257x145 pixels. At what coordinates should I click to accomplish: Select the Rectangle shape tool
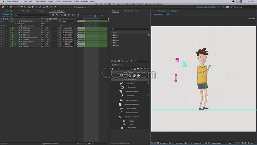click(29, 7)
